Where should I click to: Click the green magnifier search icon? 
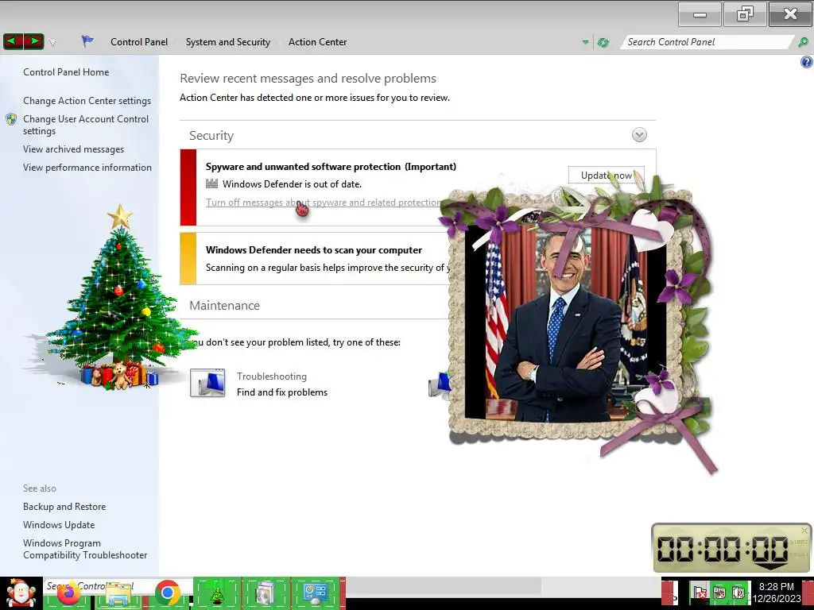click(803, 42)
